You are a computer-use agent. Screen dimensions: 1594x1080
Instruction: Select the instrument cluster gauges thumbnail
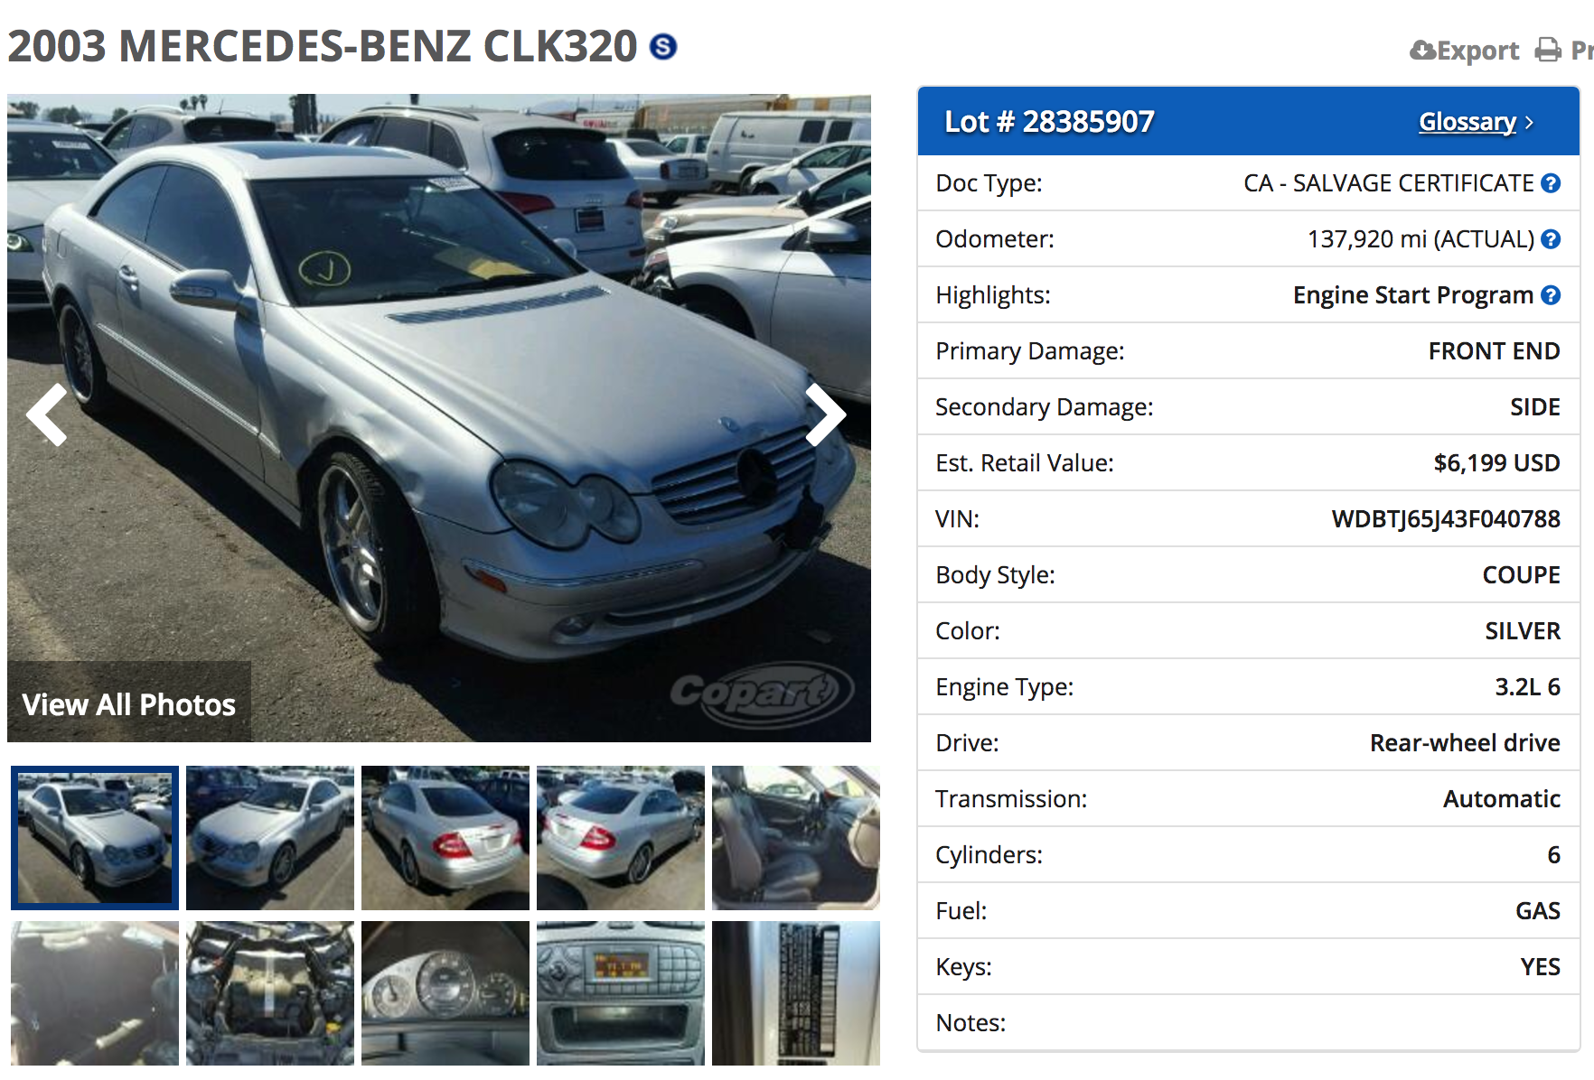445,993
